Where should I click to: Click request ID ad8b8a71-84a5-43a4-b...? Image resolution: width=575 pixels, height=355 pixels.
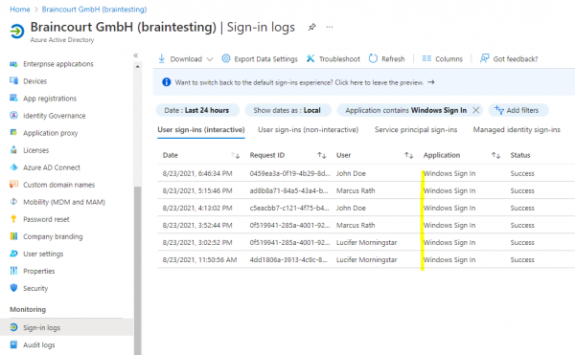289,190
